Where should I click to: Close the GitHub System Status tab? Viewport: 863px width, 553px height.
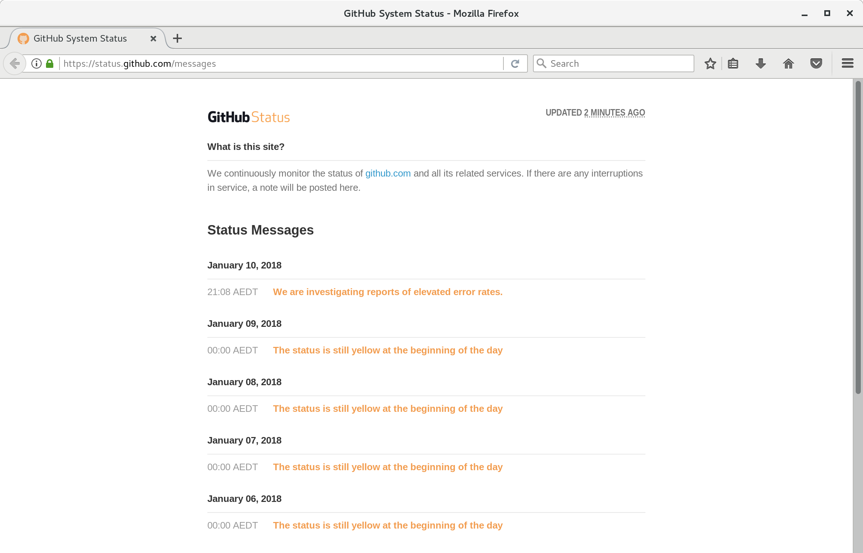153,38
